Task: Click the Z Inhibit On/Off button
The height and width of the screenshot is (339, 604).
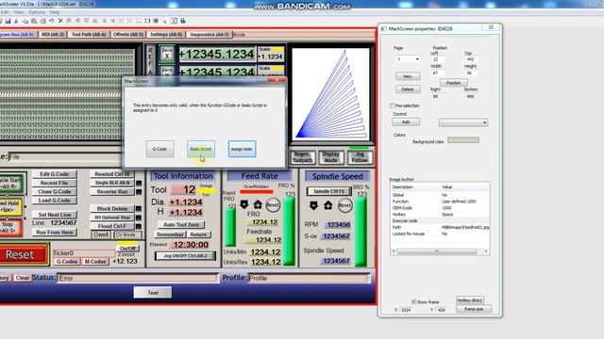Action: coord(127,249)
